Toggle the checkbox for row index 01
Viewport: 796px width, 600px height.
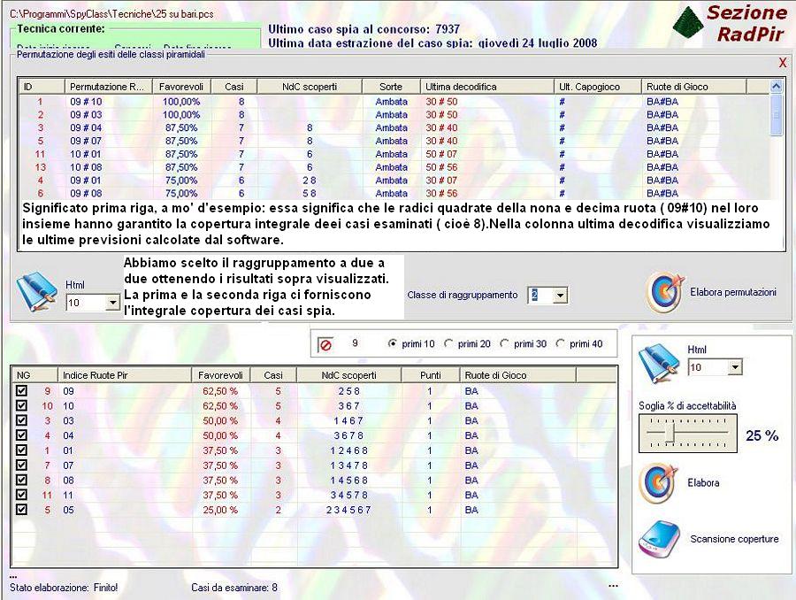click(x=21, y=450)
